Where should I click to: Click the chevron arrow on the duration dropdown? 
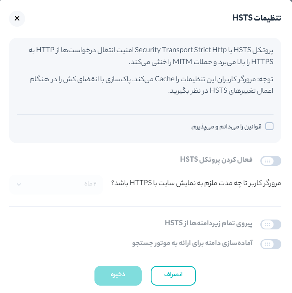[x=19, y=184]
